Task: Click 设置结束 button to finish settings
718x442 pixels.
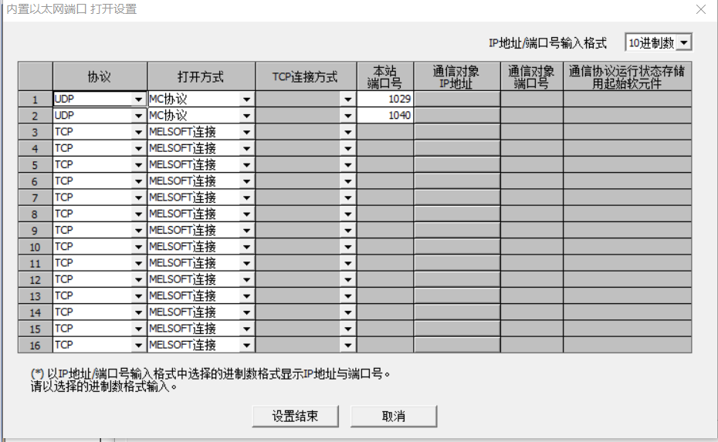Action: coord(295,416)
